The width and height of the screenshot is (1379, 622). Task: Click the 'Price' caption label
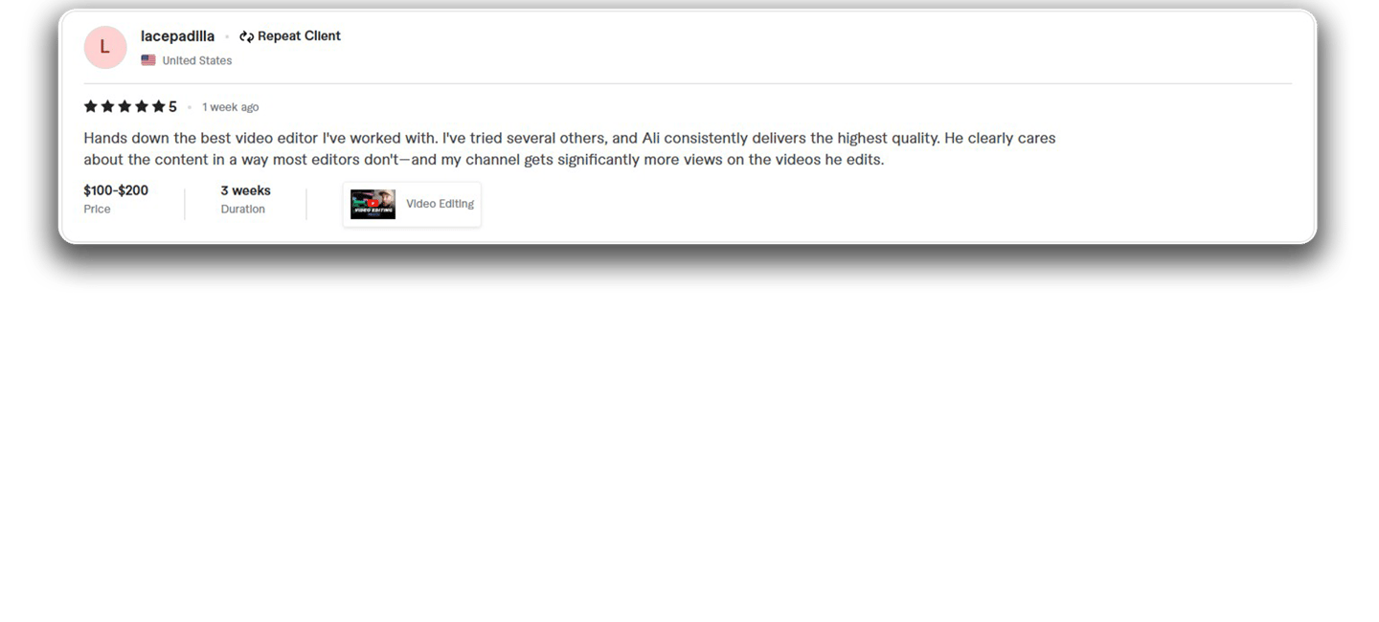pyautogui.click(x=97, y=209)
